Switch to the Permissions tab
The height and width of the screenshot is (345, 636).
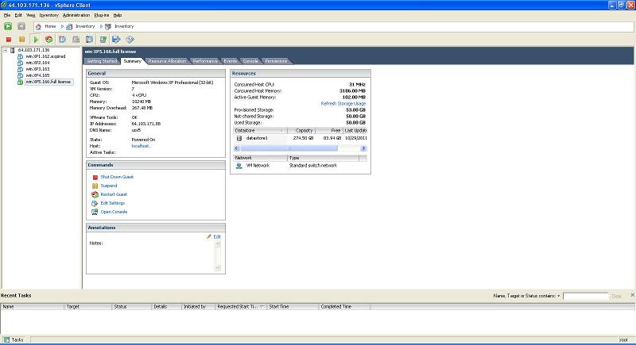click(x=276, y=61)
